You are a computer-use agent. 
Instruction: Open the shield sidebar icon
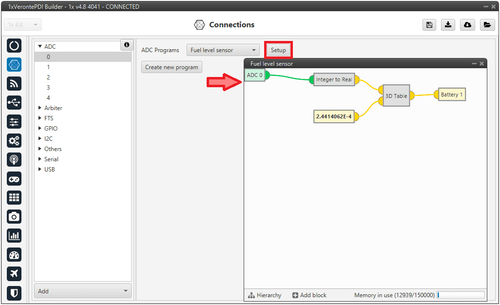point(14,293)
